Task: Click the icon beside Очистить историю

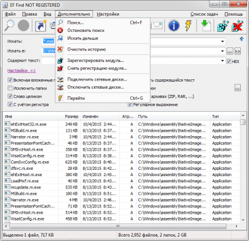Action: pyautogui.click(x=60, y=49)
